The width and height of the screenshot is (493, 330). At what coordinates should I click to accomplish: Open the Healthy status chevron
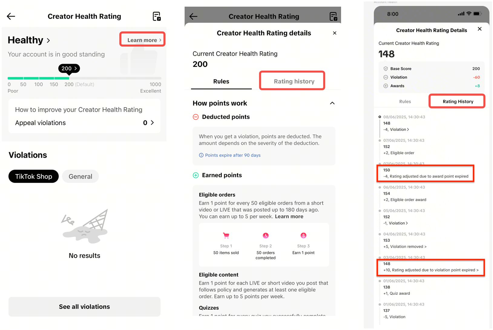coord(48,40)
